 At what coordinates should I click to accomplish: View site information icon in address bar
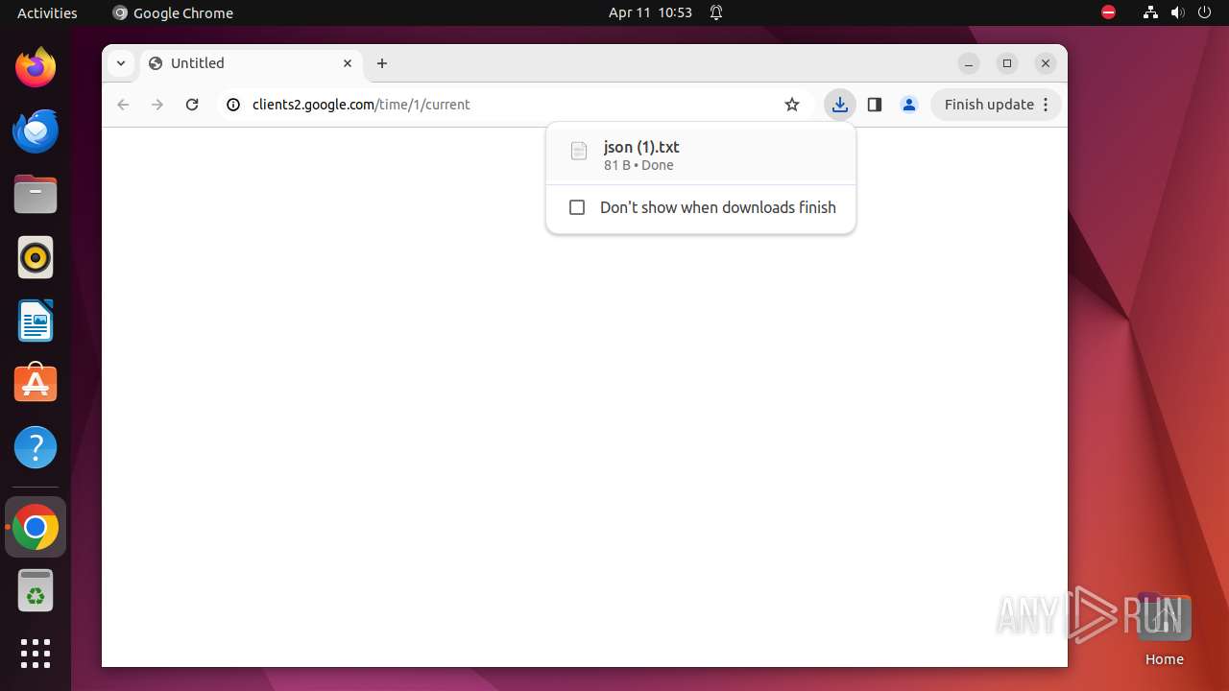233,105
